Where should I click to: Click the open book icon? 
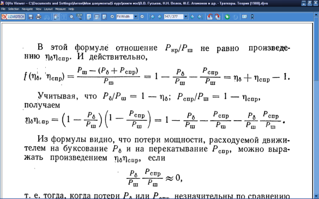click(244, 17)
